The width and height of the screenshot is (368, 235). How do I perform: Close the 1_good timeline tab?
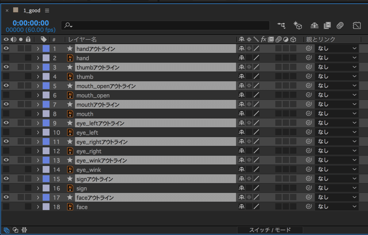click(7, 10)
